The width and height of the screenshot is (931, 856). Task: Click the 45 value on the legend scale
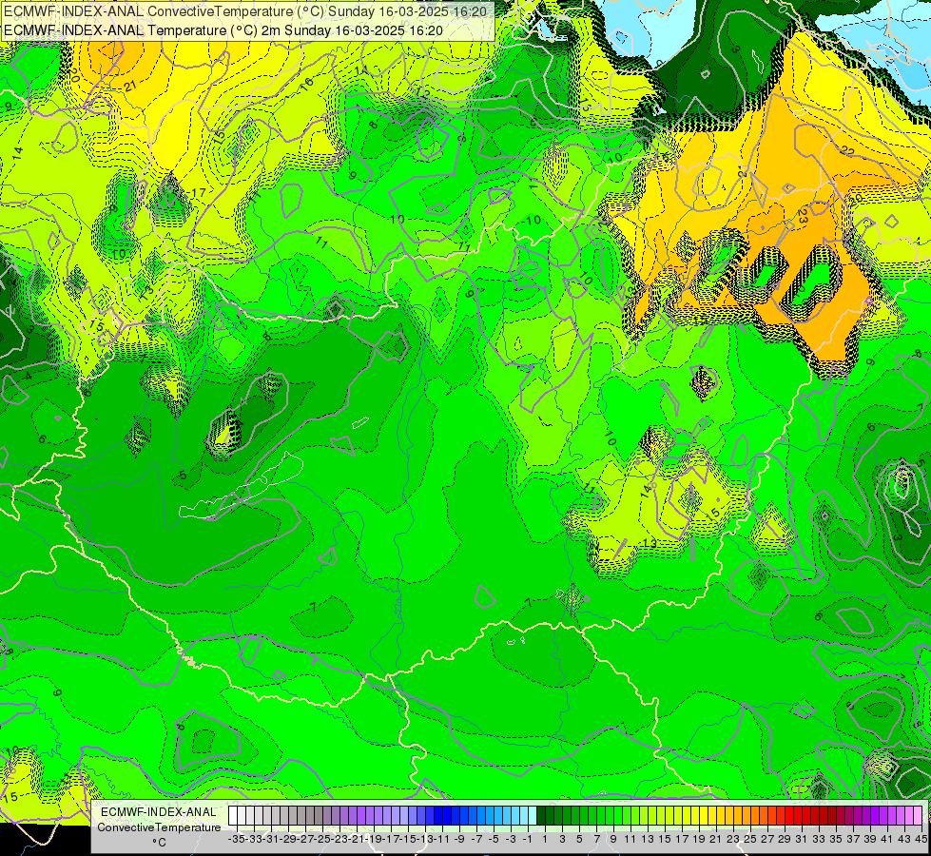click(x=921, y=840)
